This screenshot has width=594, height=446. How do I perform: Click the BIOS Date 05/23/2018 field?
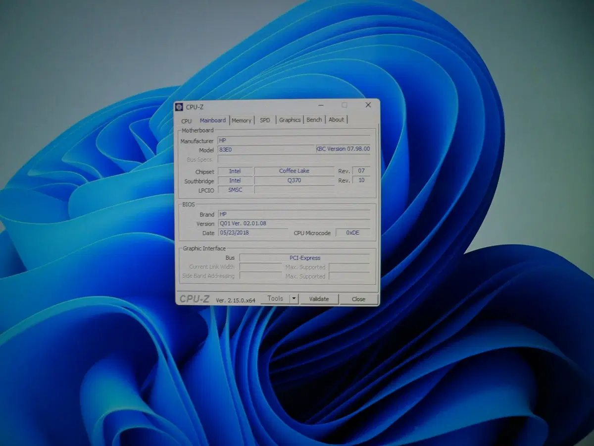[x=253, y=232]
